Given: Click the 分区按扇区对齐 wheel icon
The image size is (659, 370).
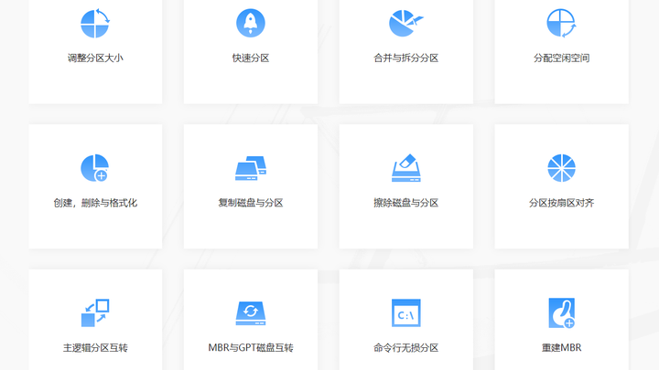Looking at the screenshot, I should coord(561,168).
